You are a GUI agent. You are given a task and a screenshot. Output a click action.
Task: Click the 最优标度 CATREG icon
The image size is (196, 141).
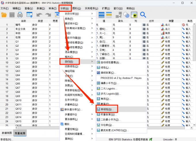98,130
